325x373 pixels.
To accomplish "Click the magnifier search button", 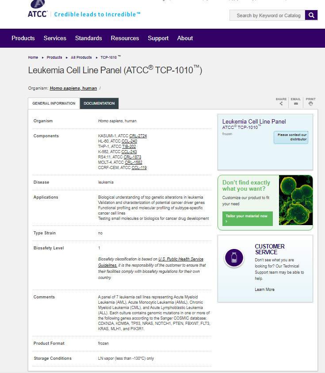I will pos(311,15).
